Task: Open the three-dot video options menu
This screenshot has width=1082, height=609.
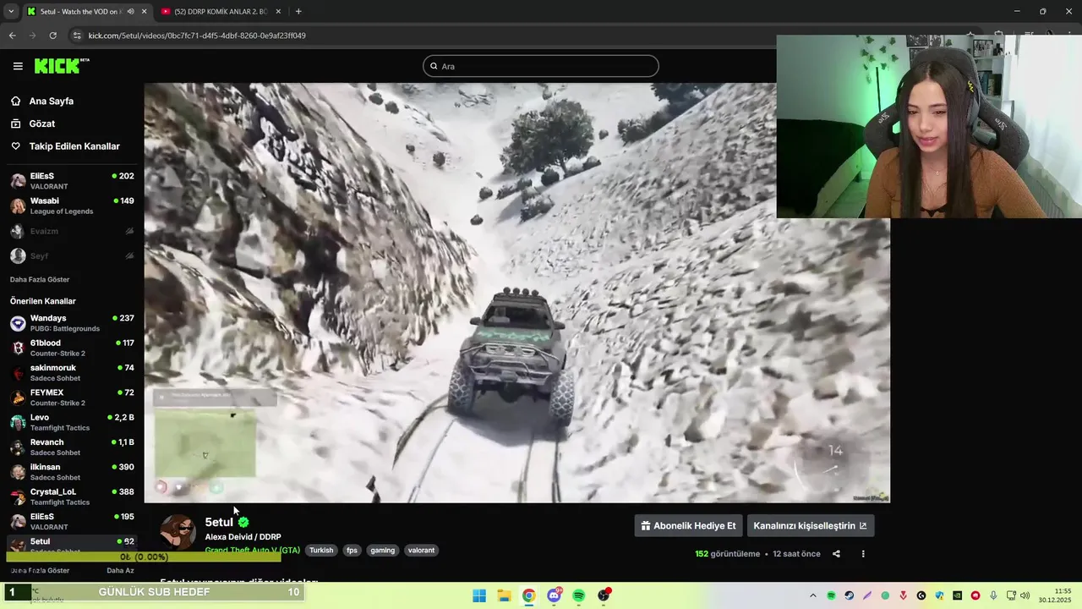Action: pyautogui.click(x=863, y=554)
